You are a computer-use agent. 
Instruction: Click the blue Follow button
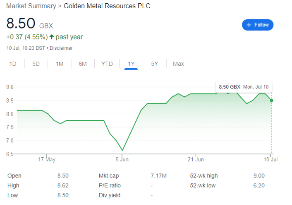(258, 25)
